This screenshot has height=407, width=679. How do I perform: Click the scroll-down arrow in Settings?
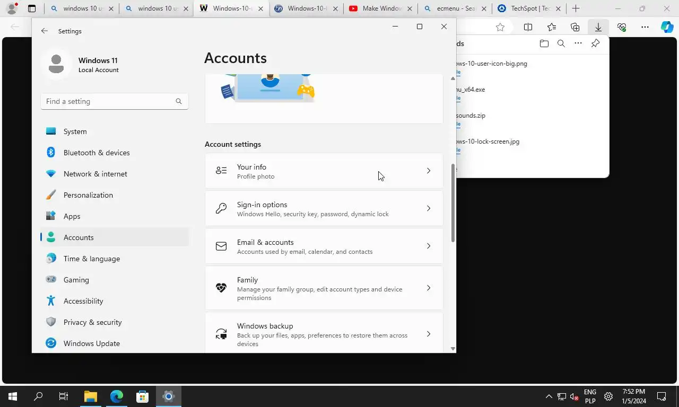coord(453,348)
